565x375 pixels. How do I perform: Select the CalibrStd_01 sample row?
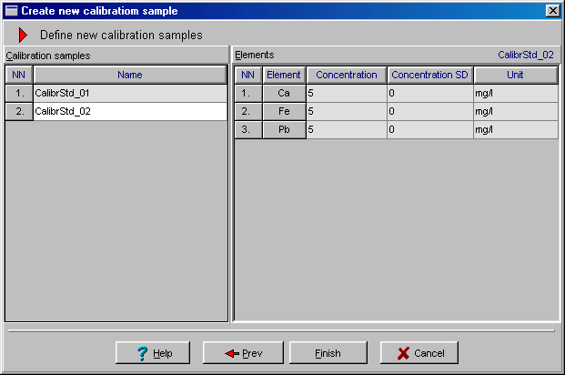click(130, 94)
